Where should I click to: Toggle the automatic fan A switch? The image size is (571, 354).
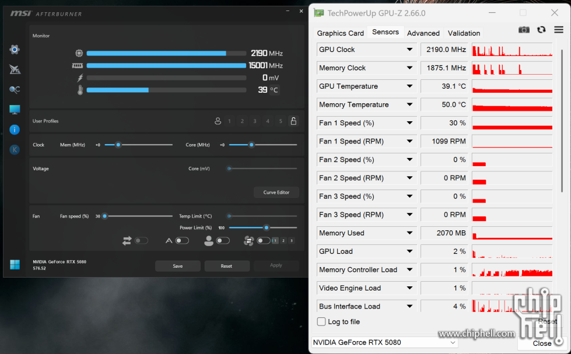(182, 240)
